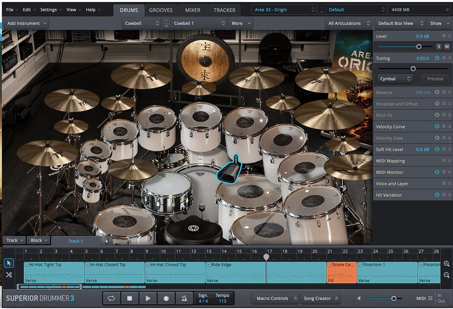Select the scissors cut tool for grooves
Image resolution: width=453 pixels, height=309 pixels.
(8, 275)
